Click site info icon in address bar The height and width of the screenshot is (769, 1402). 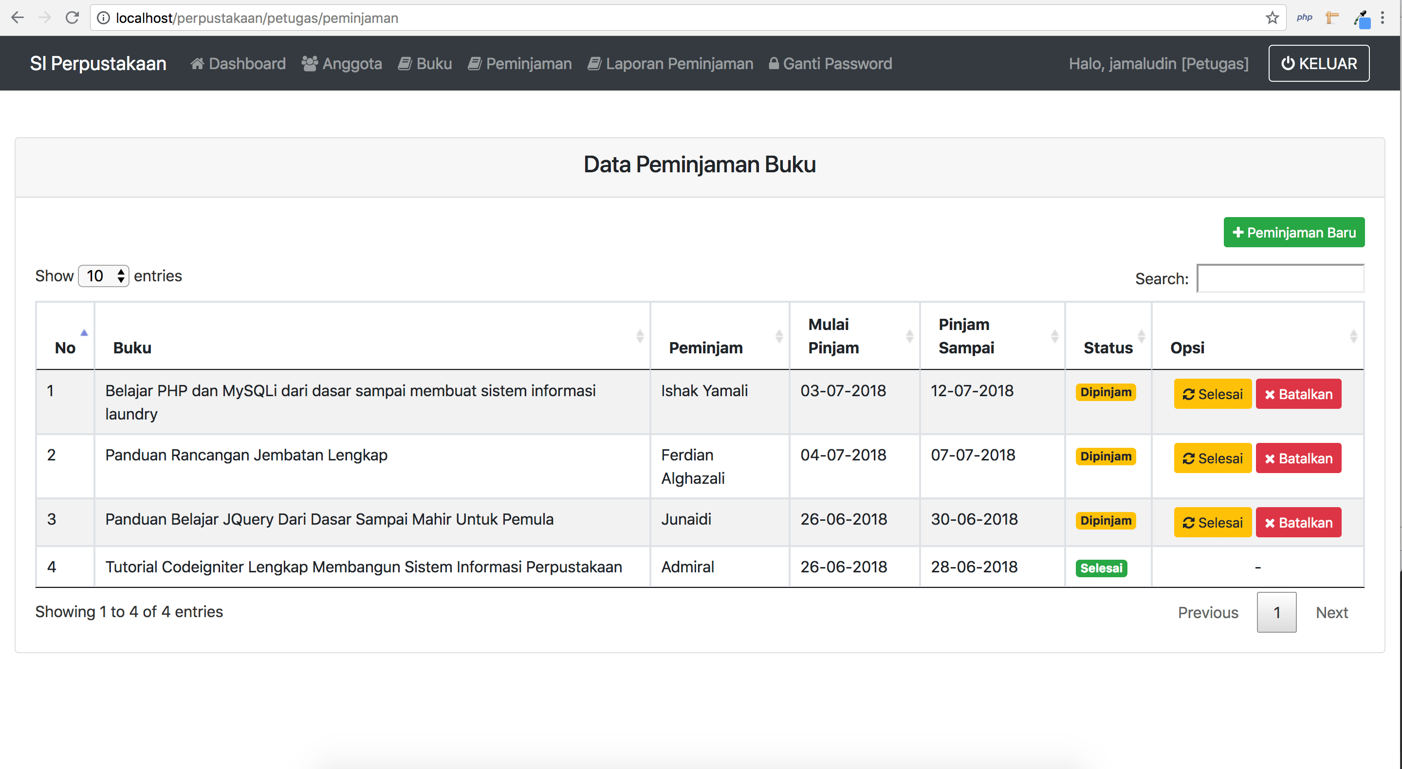pyautogui.click(x=103, y=18)
